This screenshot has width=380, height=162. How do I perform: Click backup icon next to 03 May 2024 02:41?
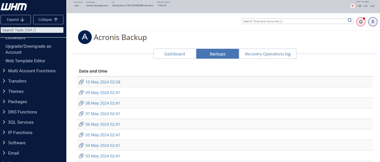point(81,156)
